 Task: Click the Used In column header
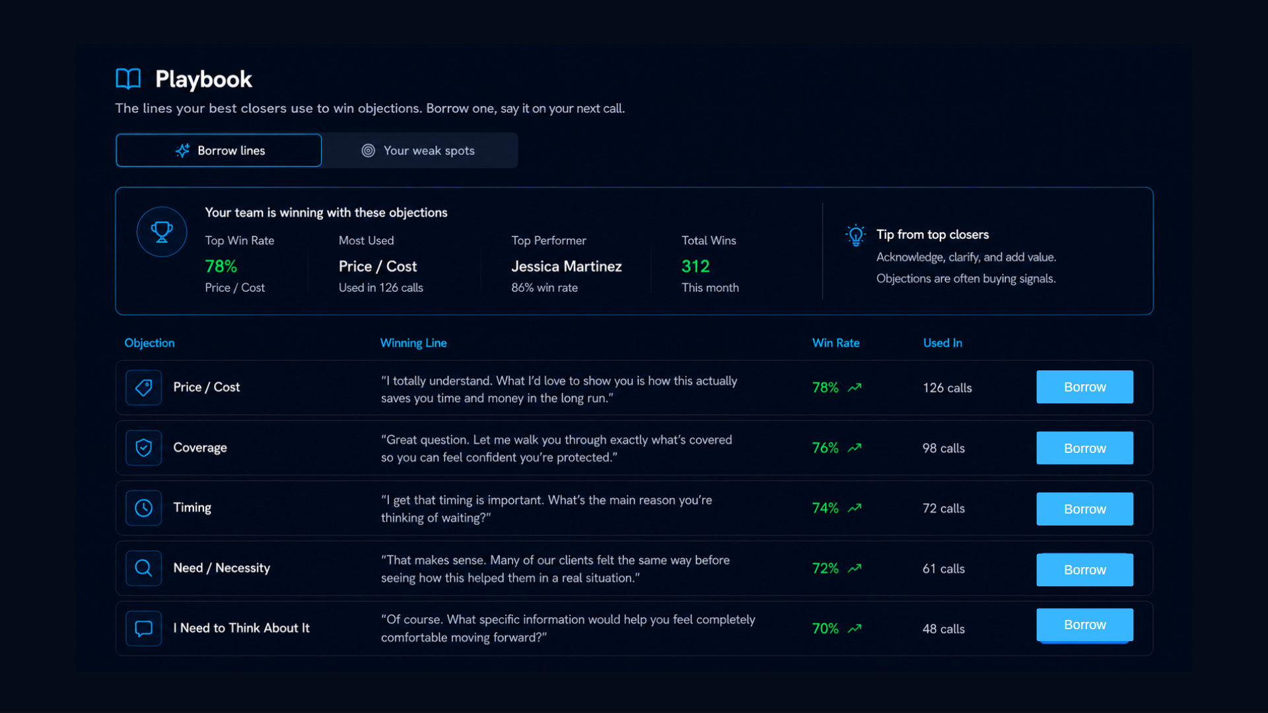point(942,343)
